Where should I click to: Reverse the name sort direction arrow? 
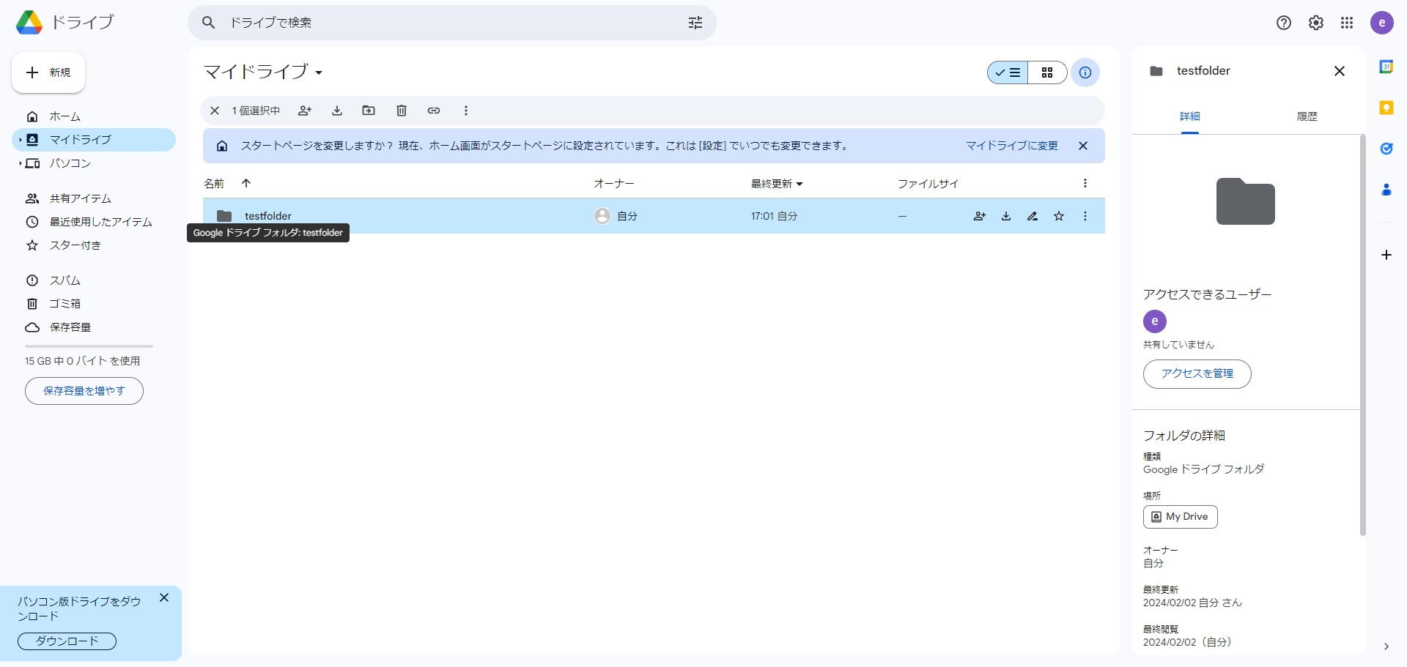pyautogui.click(x=246, y=183)
